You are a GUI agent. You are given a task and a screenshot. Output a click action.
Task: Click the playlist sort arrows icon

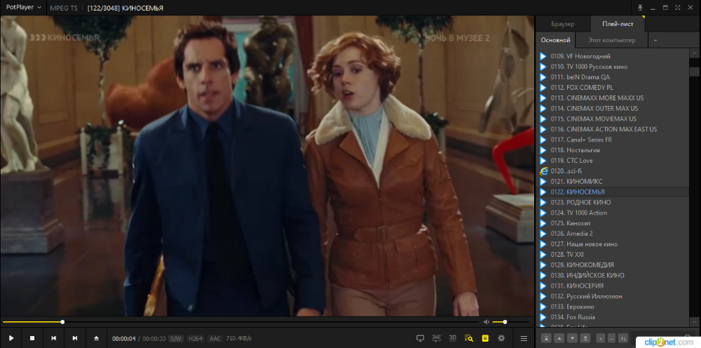point(623,338)
